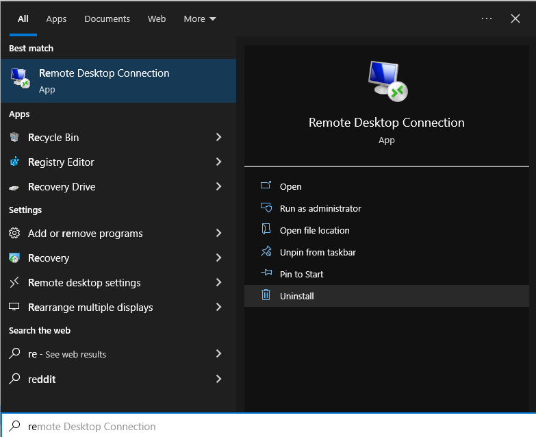Expand Add or remove programs arrow
The width and height of the screenshot is (536, 437).
(219, 233)
